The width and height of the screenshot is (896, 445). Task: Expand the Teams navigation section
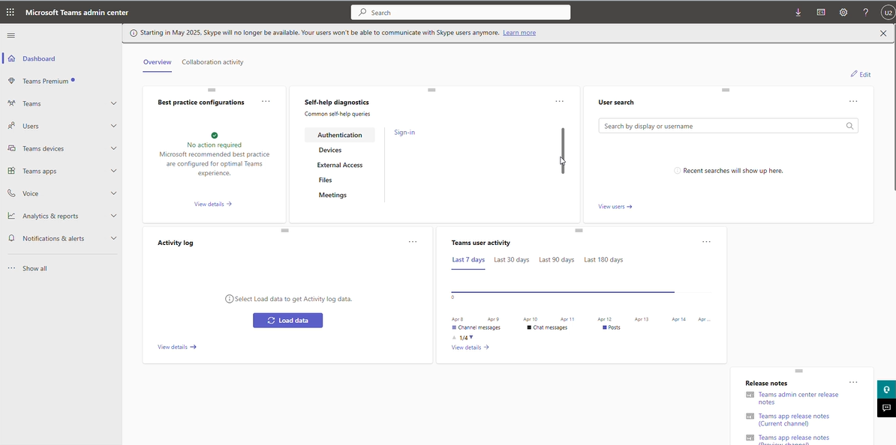tap(114, 103)
